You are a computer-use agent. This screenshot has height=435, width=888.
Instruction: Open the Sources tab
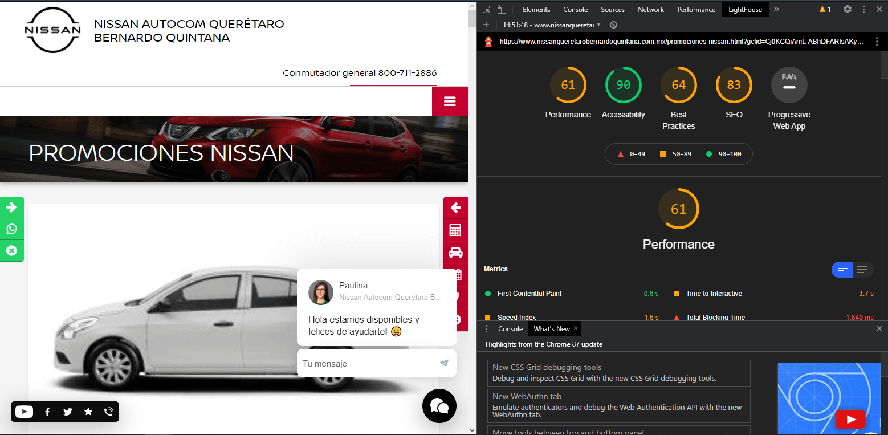coord(613,9)
